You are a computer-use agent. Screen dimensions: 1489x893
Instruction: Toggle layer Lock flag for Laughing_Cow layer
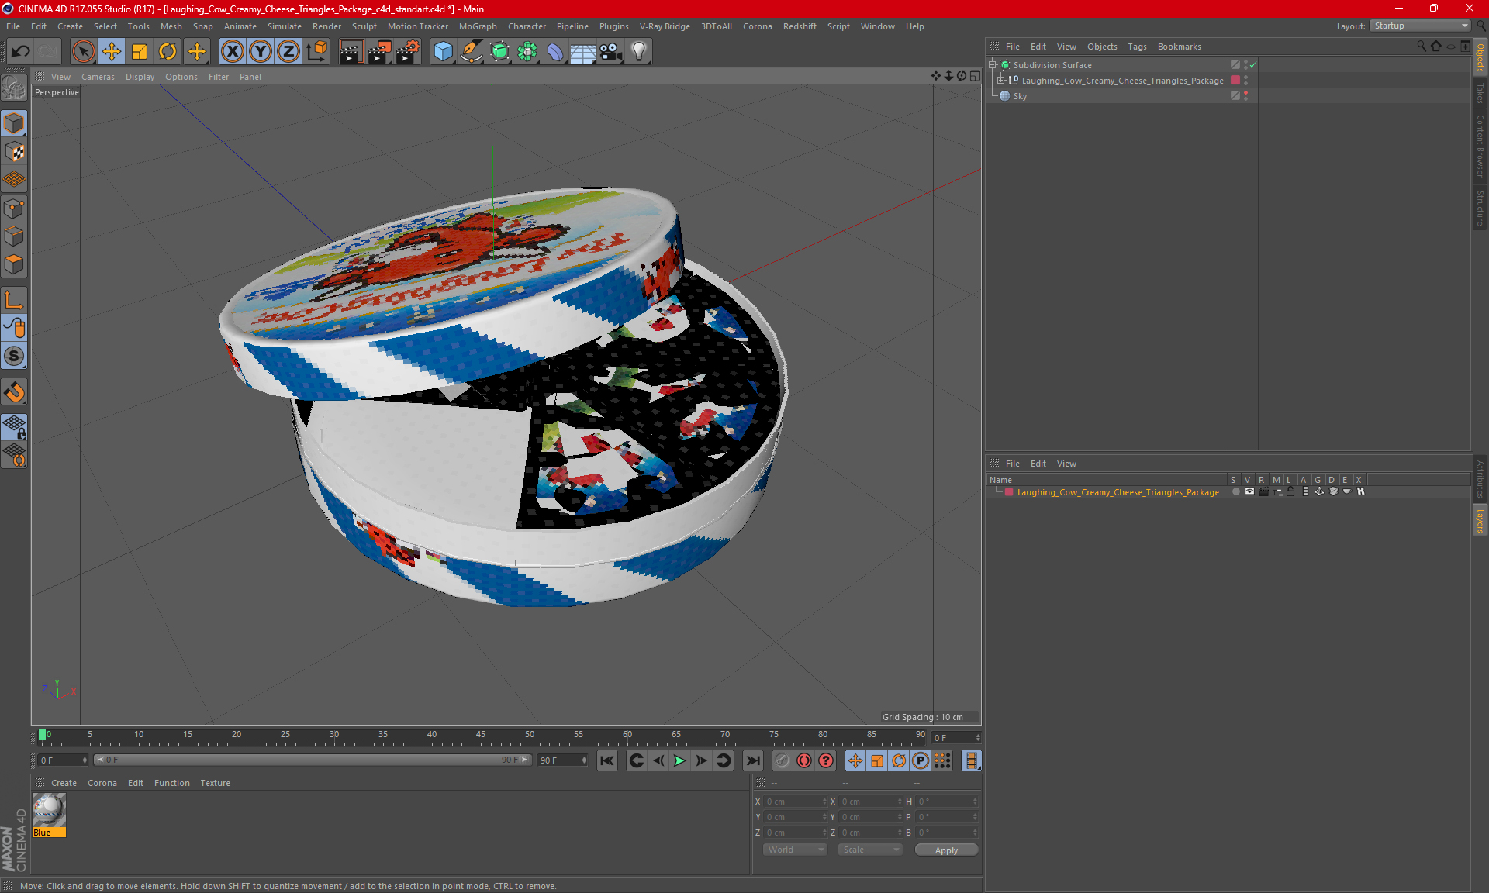pos(1290,492)
